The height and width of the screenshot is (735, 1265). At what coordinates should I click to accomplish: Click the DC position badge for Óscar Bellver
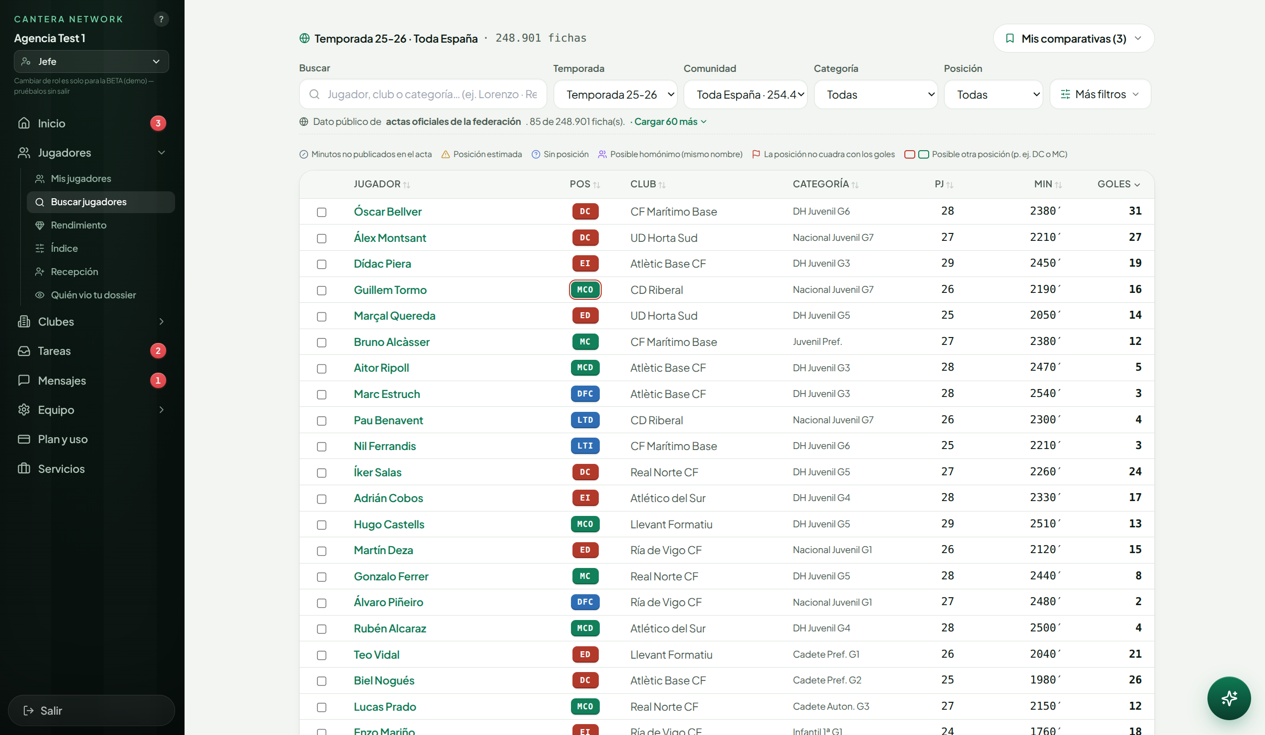point(585,211)
